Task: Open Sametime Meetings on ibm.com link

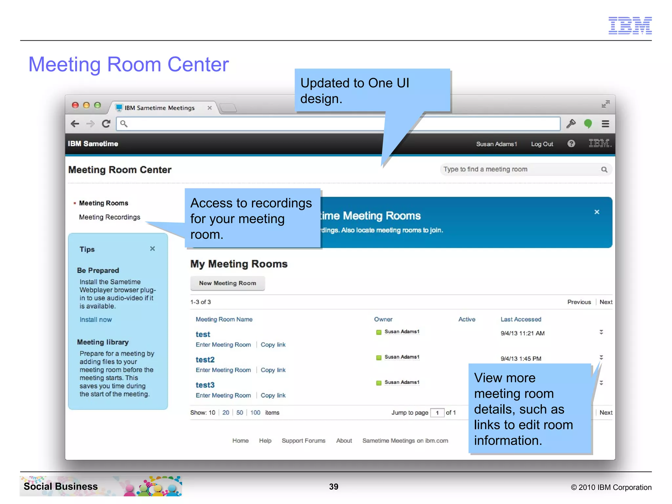Action: (x=405, y=441)
